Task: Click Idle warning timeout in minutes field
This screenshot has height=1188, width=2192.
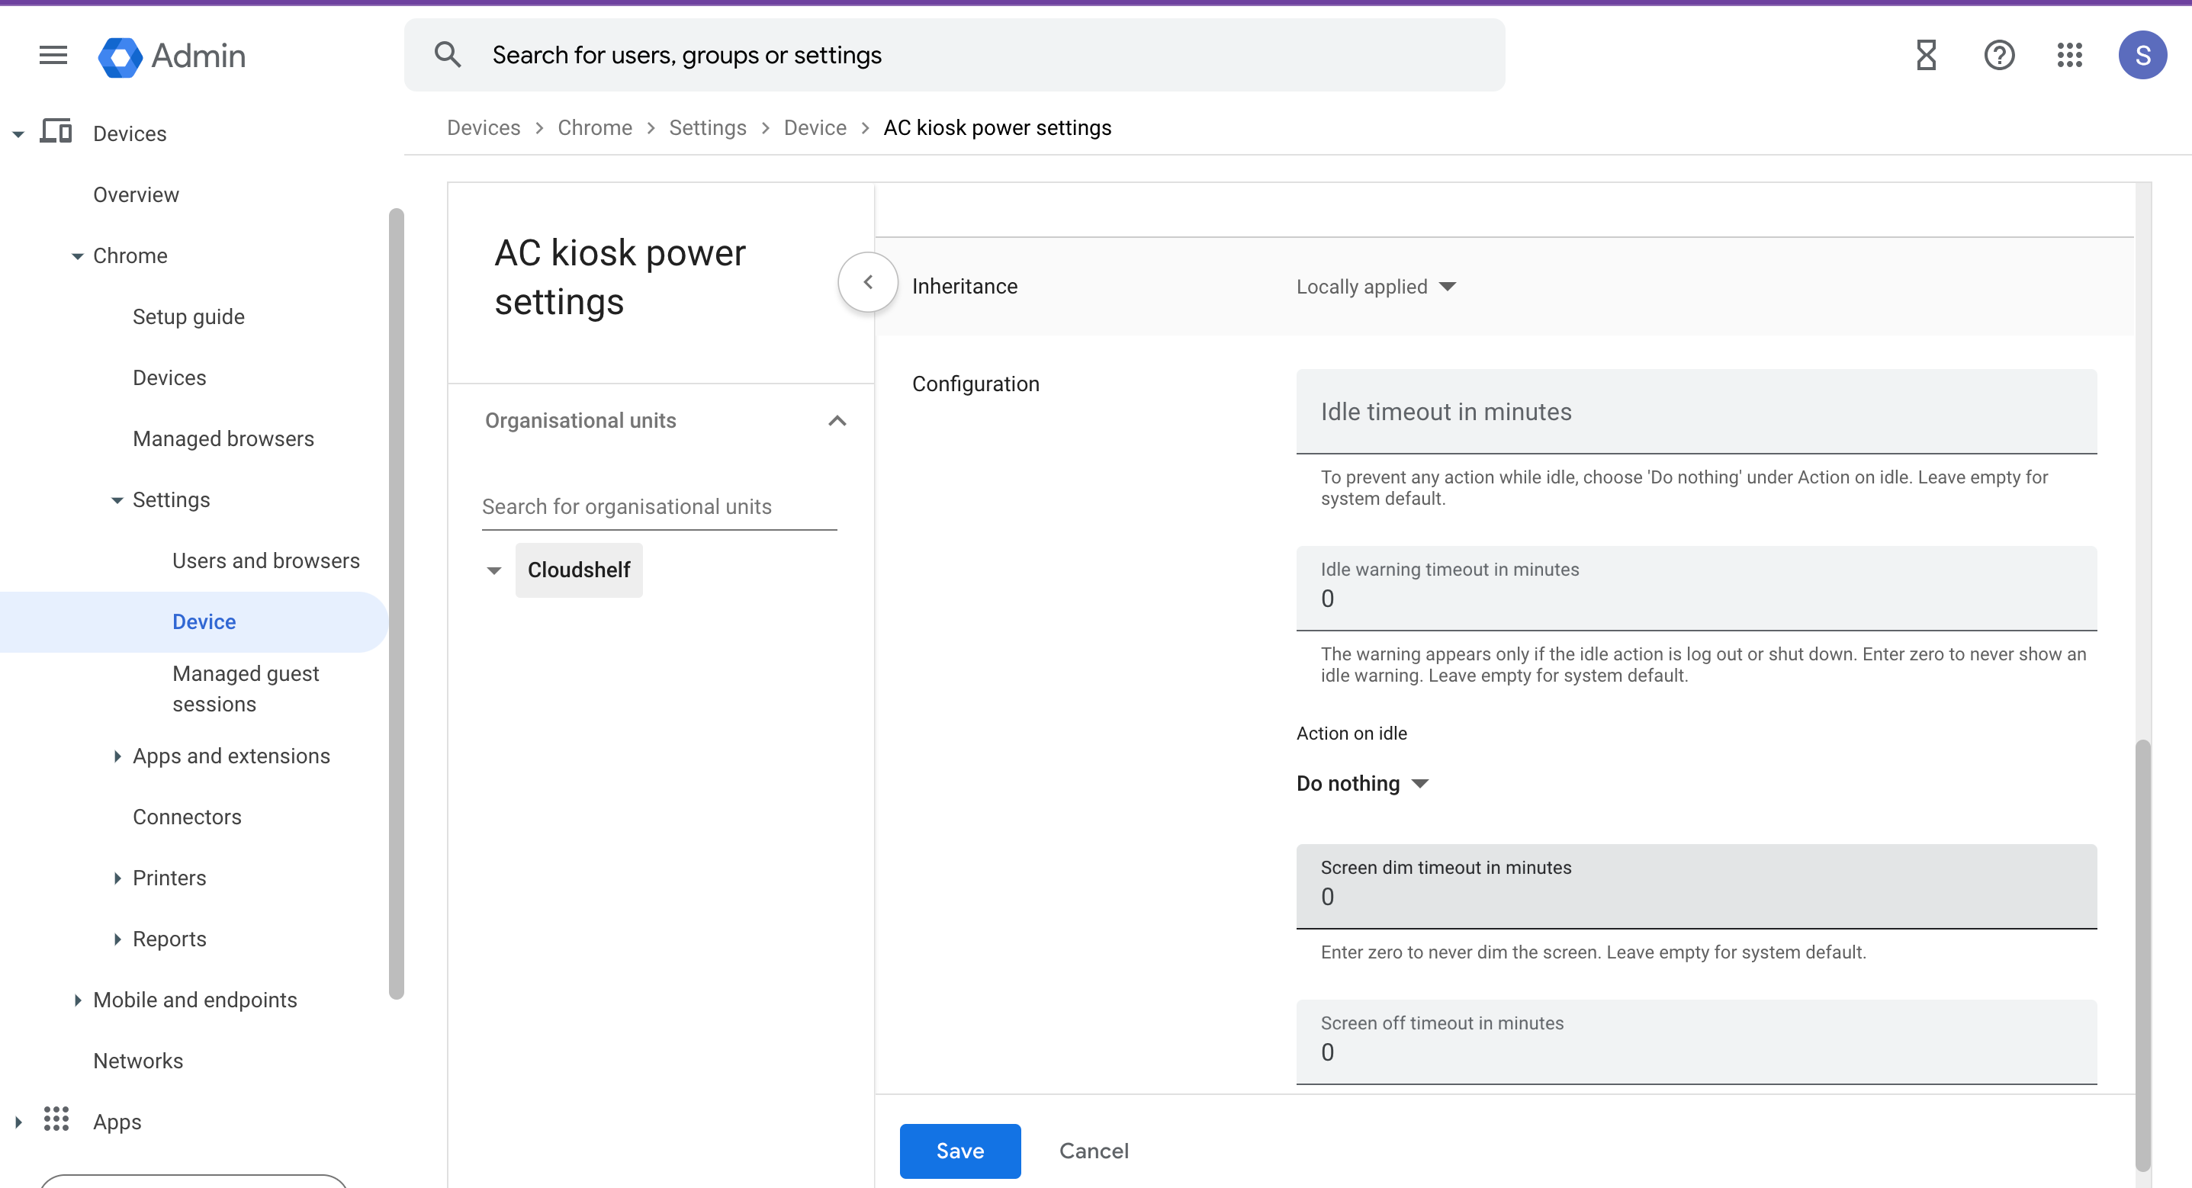Action: point(1696,588)
